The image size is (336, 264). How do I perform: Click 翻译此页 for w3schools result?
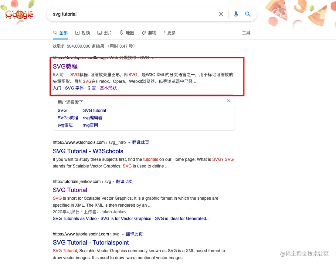pyautogui.click(x=141, y=143)
